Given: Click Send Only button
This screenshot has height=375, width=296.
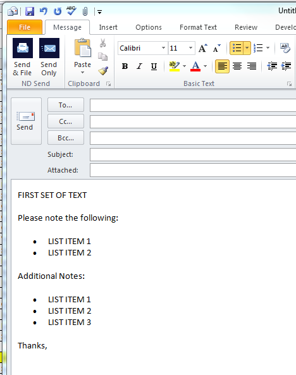Looking at the screenshot, I should tap(49, 58).
